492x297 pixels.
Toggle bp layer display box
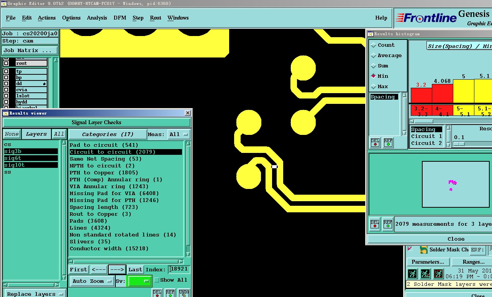6,77
